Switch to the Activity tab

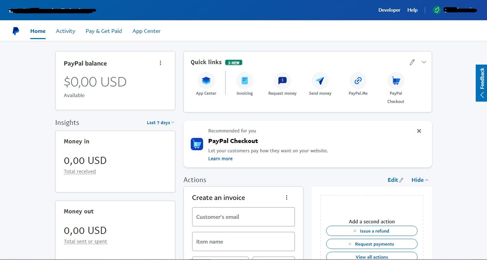pos(66,31)
